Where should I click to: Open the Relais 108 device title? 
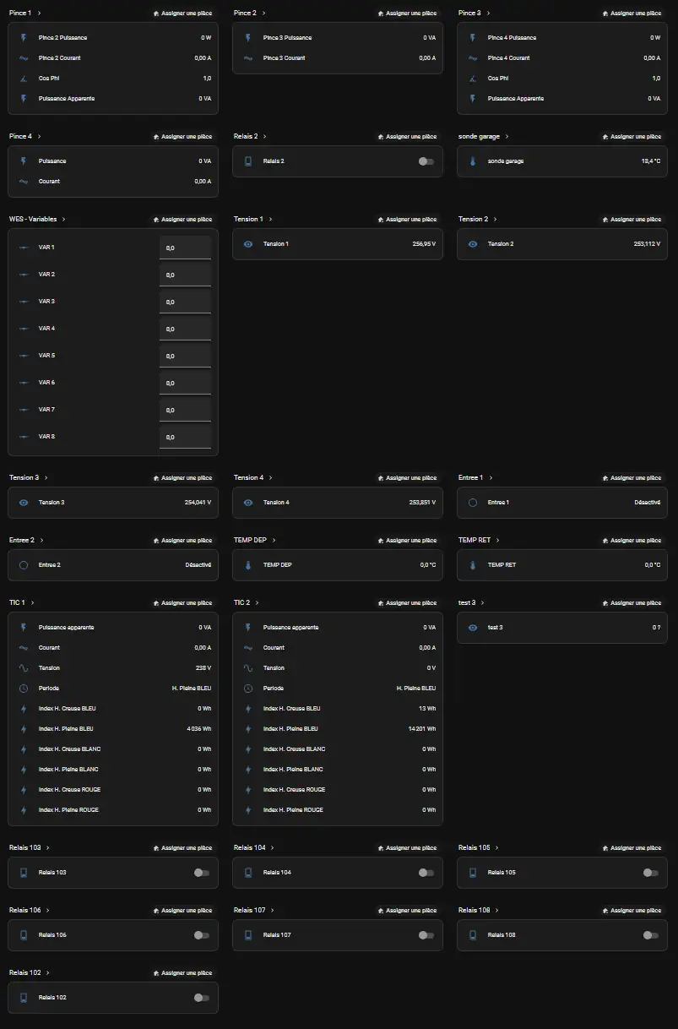click(474, 911)
